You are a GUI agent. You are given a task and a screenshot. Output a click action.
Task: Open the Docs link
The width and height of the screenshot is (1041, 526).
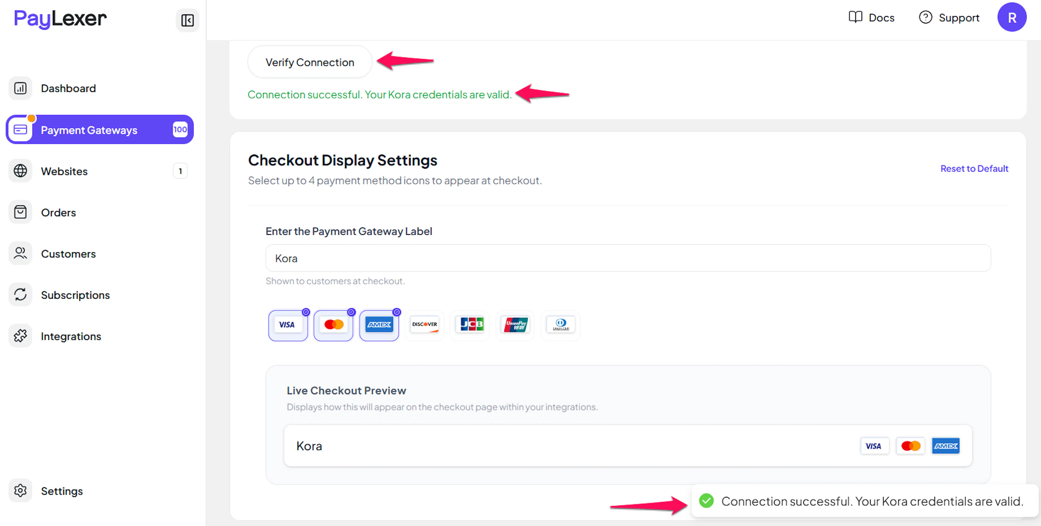tap(872, 18)
